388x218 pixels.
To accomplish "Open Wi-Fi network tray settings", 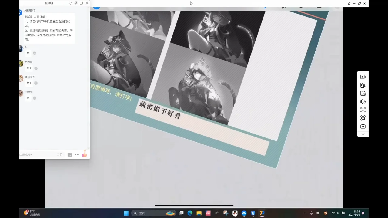I will (333, 213).
